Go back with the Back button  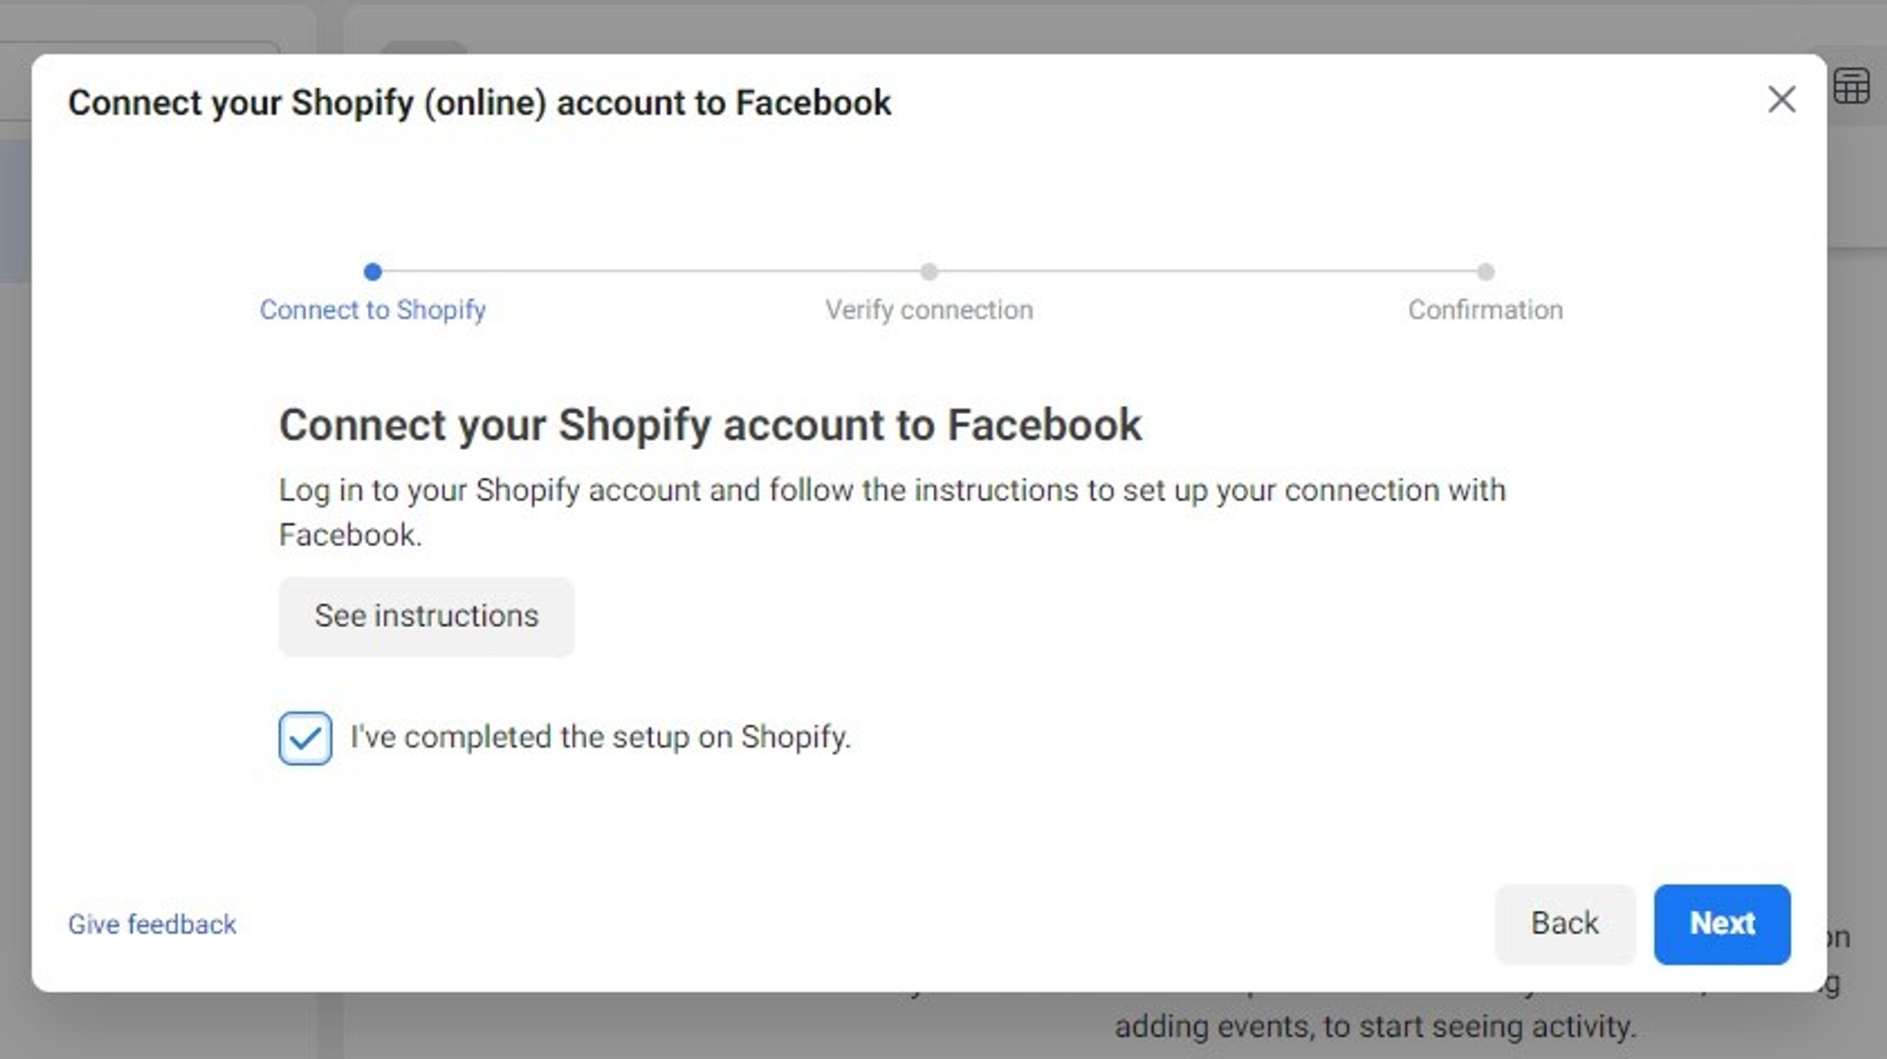[x=1565, y=924]
